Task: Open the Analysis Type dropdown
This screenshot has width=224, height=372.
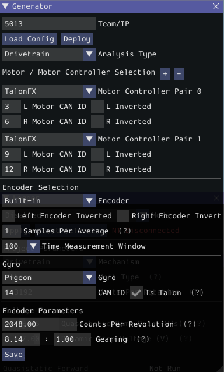Action: coord(49,54)
